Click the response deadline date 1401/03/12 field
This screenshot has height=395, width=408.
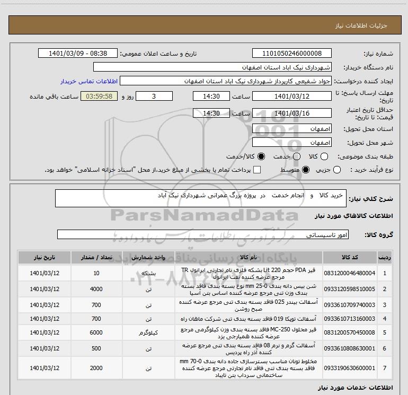[291, 96]
